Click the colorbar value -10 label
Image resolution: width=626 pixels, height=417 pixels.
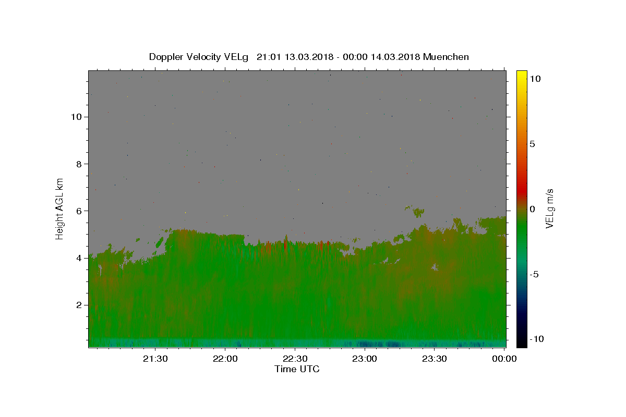click(537, 339)
